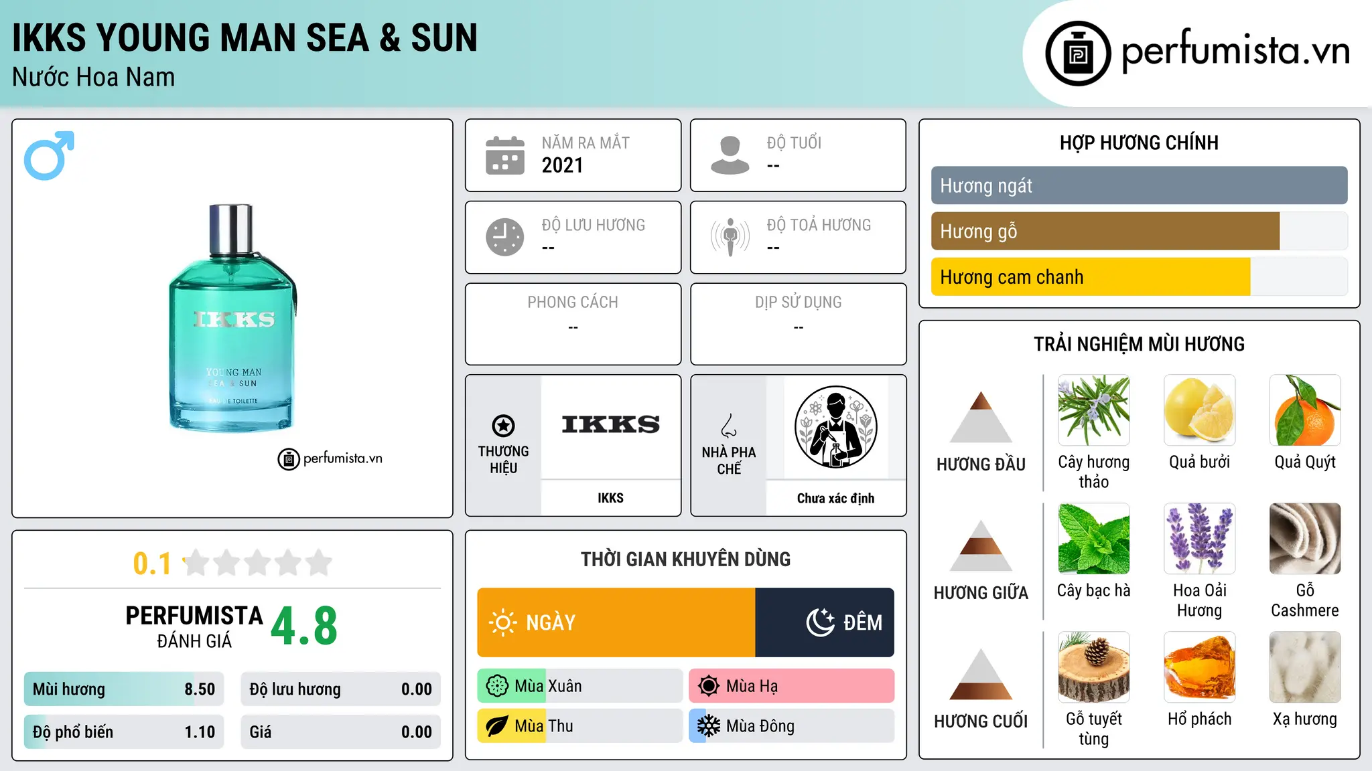
Task: Click the moon icon in the Đêm bar
Action: [x=821, y=622]
